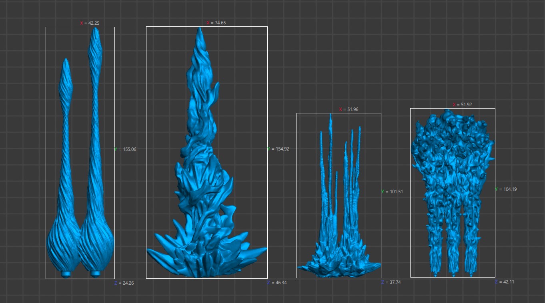Select the bushy three-stemmed flame model
Screen dimensions: 545x303
click(452, 160)
